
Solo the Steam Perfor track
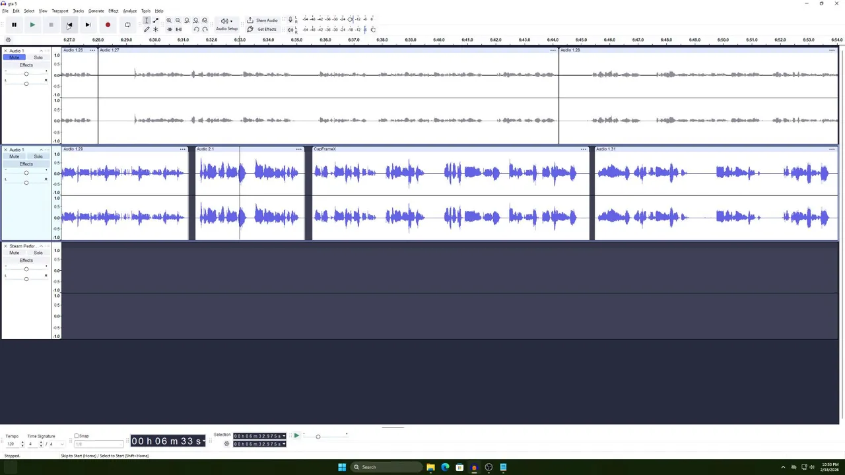38,253
